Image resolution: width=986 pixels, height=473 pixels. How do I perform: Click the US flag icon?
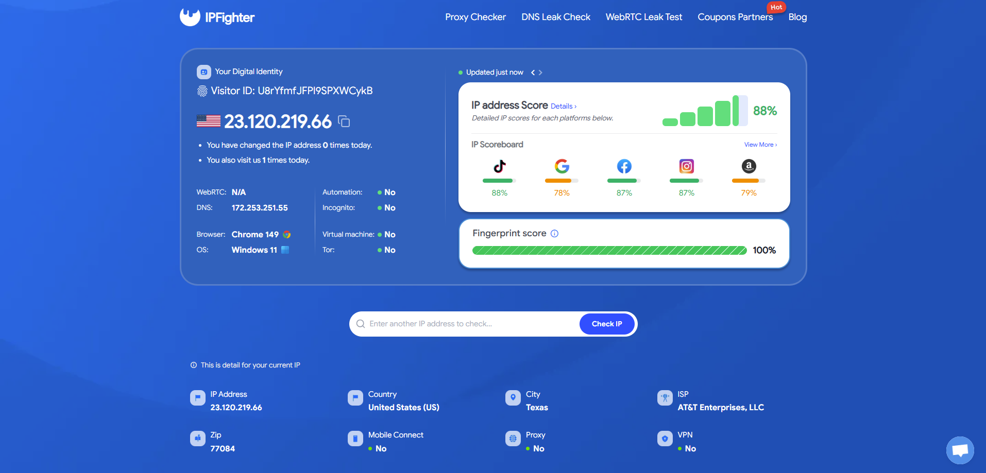click(208, 121)
